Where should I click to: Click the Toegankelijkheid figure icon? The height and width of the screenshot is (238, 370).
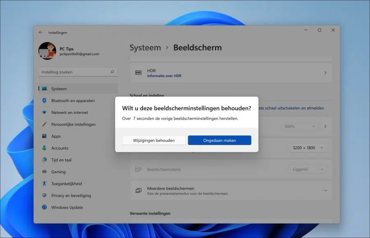pyautogui.click(x=44, y=183)
